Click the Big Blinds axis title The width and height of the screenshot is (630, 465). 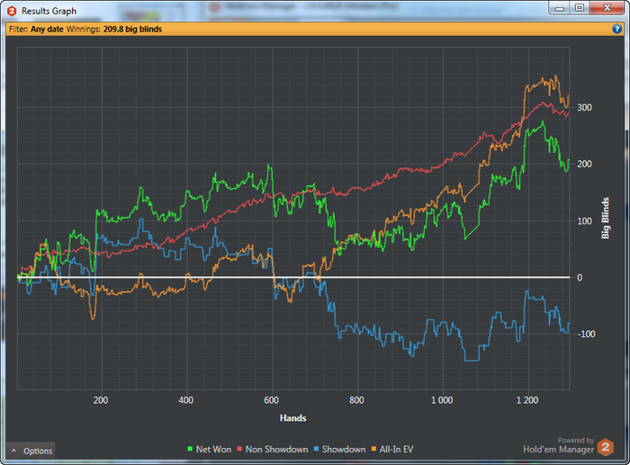pyautogui.click(x=605, y=218)
